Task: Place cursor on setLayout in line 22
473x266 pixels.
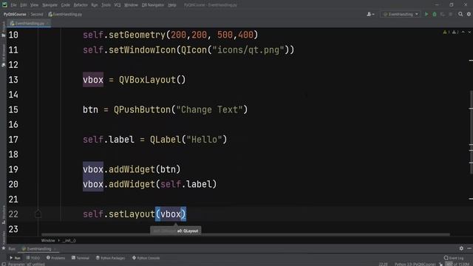Action: coord(132,214)
